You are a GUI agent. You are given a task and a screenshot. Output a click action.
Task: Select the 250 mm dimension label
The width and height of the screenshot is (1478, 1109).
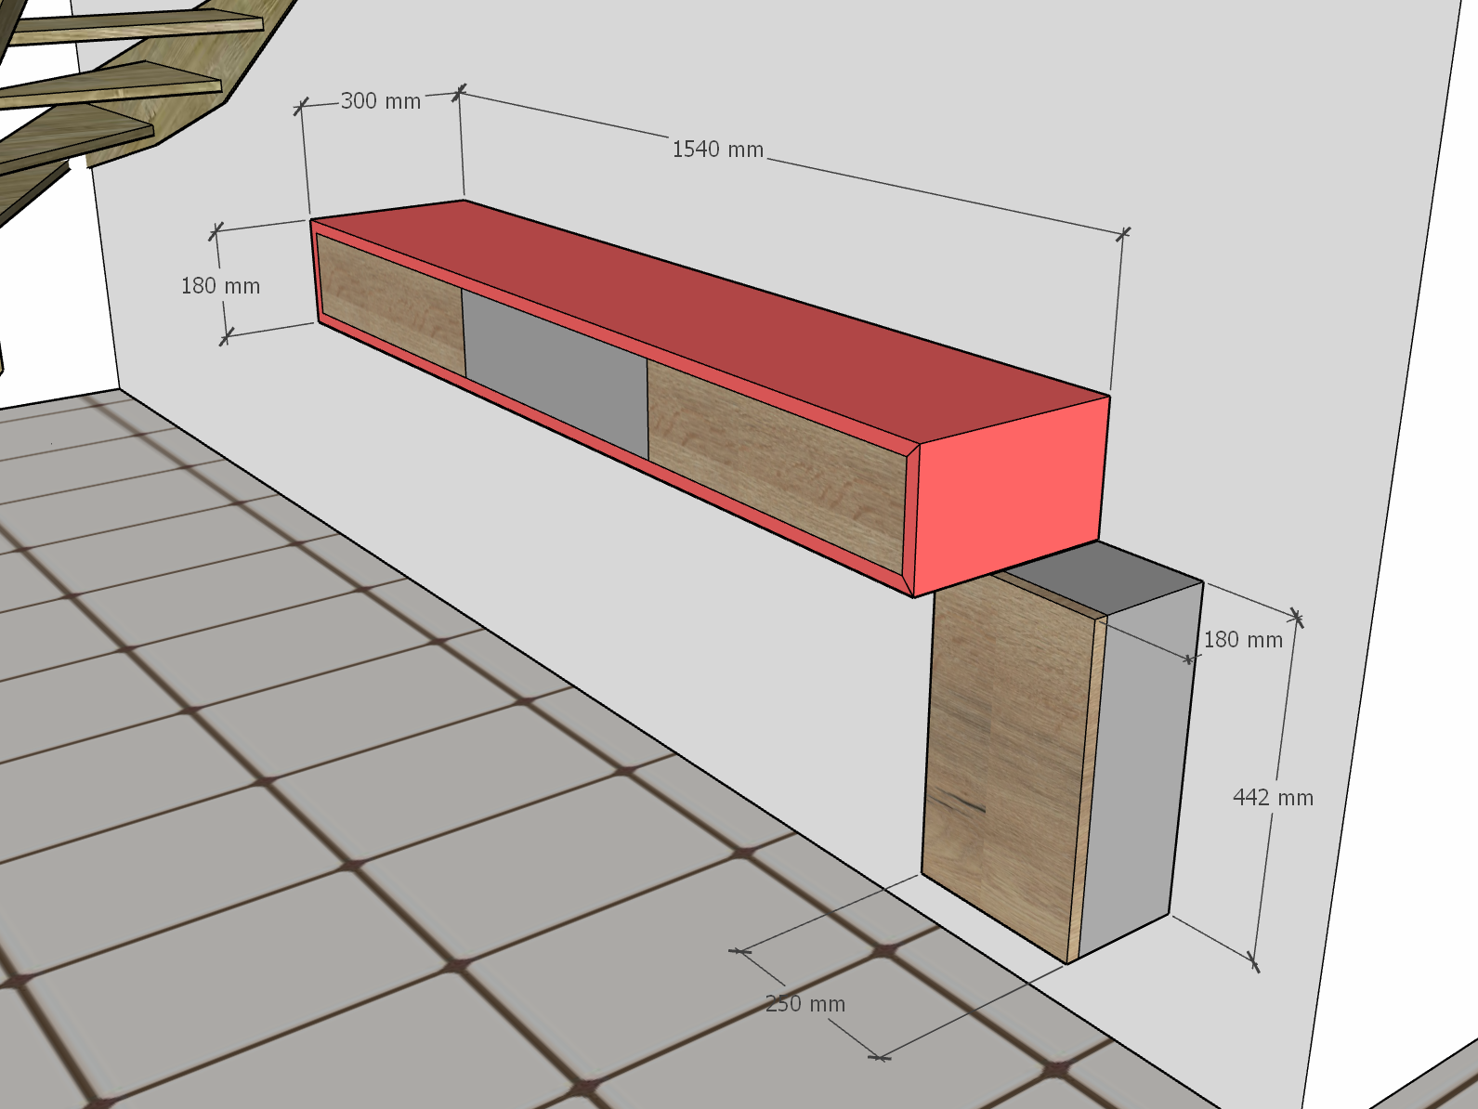coord(805,1004)
